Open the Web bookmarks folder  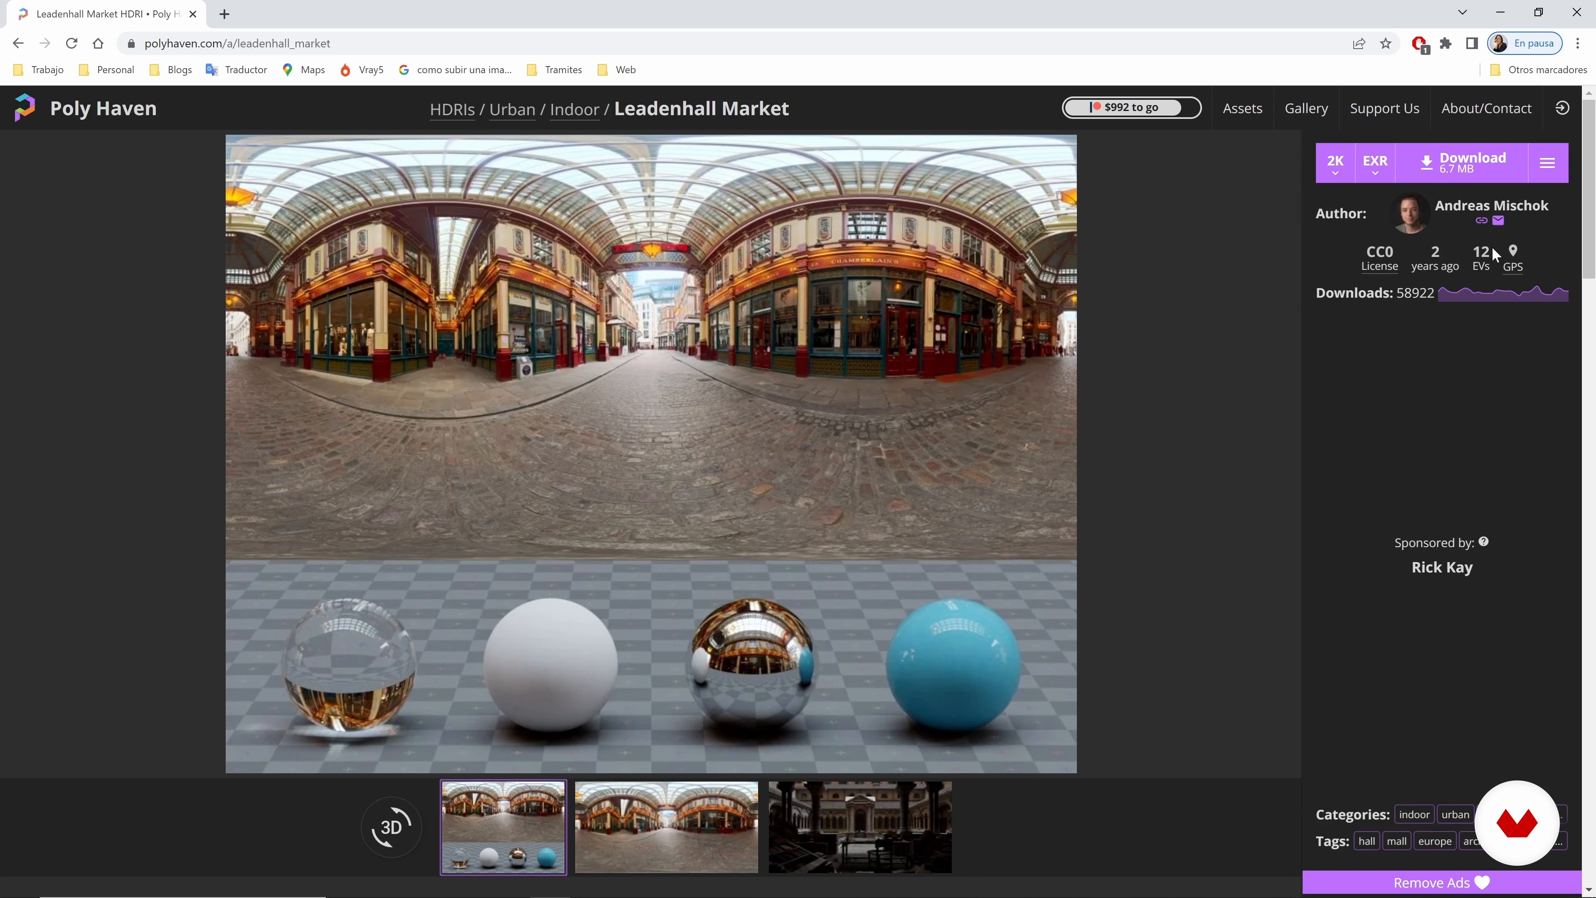pos(616,69)
